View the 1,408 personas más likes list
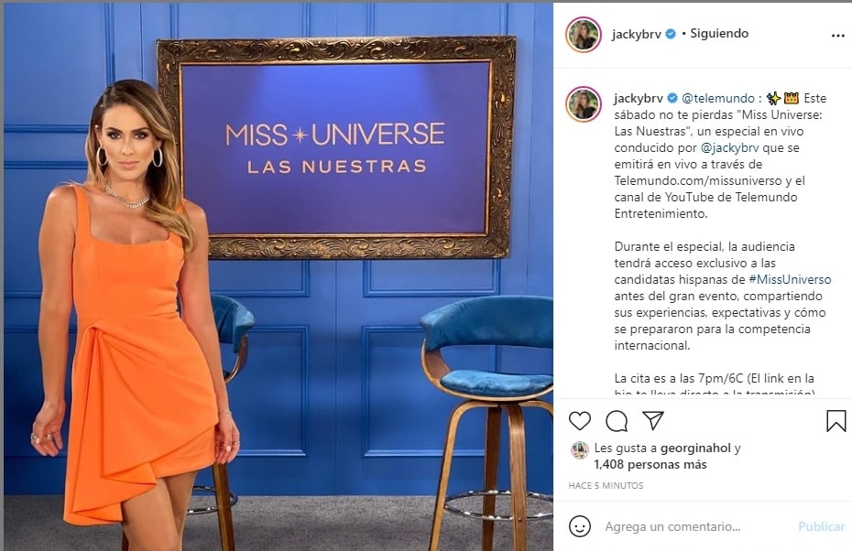 pyautogui.click(x=650, y=465)
